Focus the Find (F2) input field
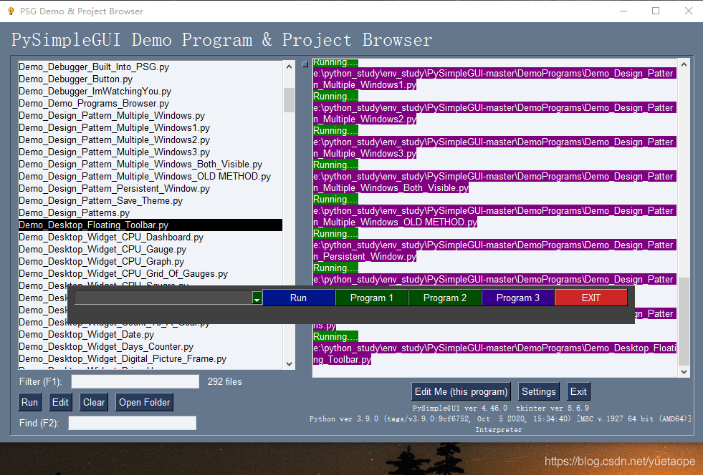The image size is (703, 475). coord(133,423)
